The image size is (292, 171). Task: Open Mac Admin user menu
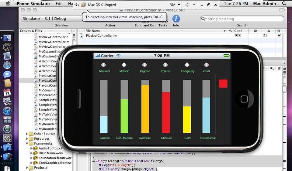pyautogui.click(x=264, y=4)
